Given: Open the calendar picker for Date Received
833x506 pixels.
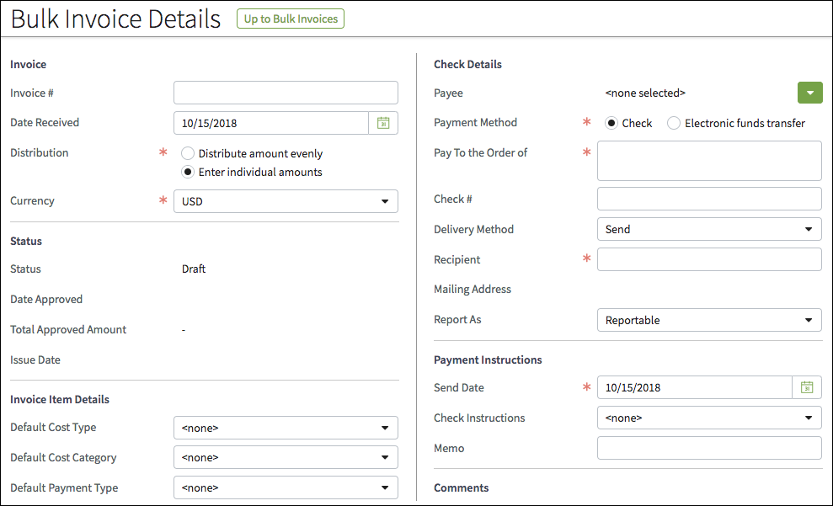Looking at the screenshot, I should coord(384,122).
